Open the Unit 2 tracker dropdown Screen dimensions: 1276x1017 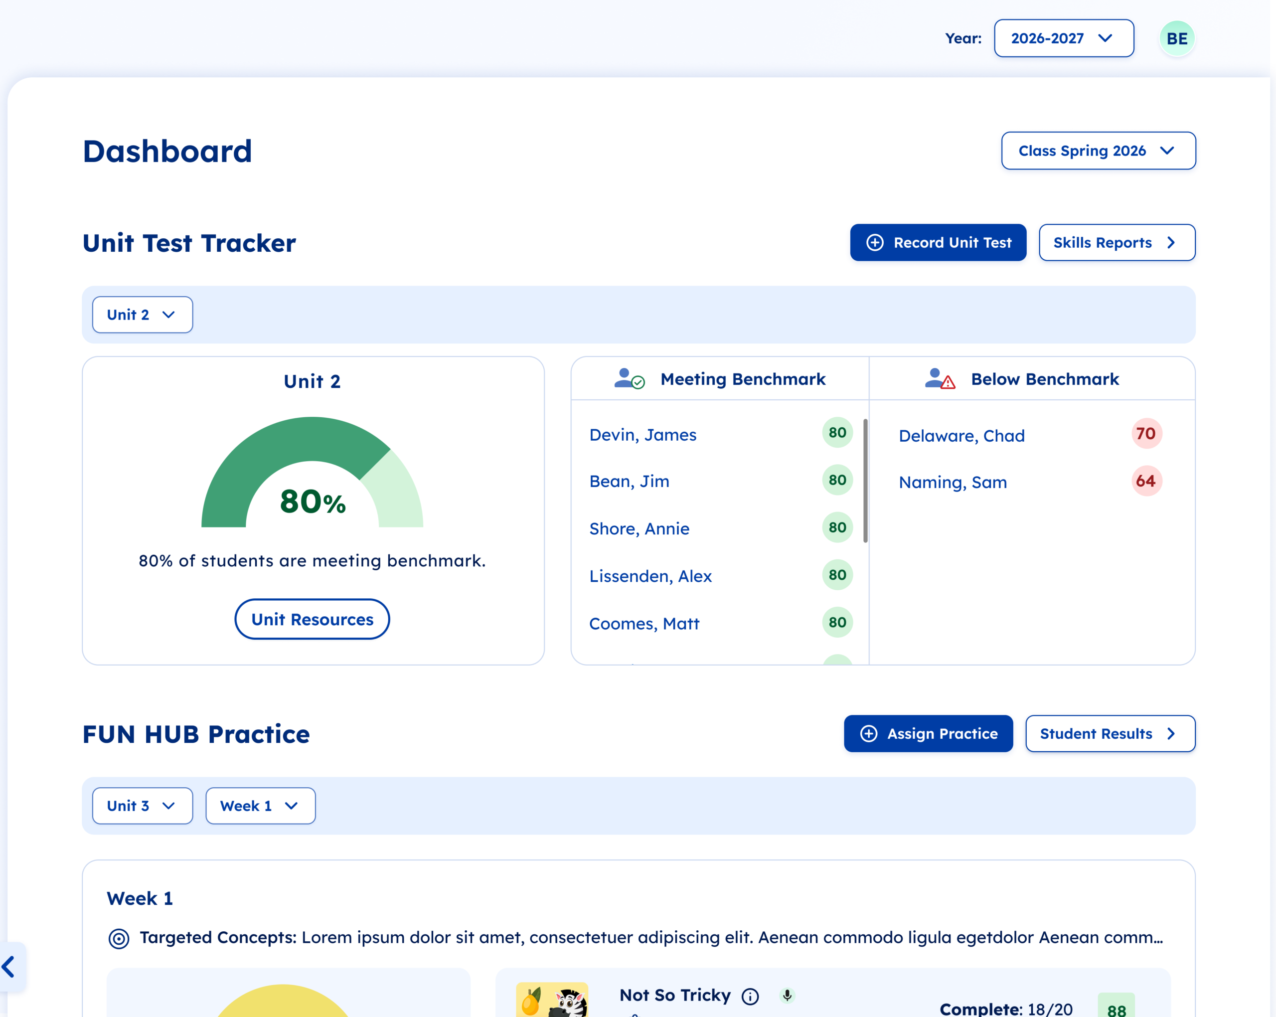coord(142,315)
